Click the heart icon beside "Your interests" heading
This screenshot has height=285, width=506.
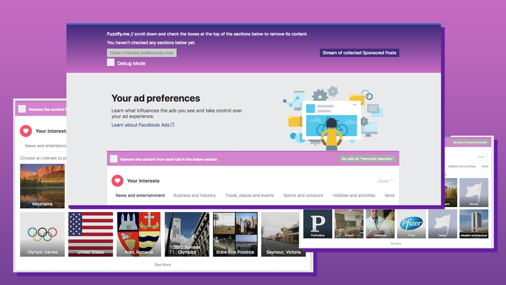(117, 181)
